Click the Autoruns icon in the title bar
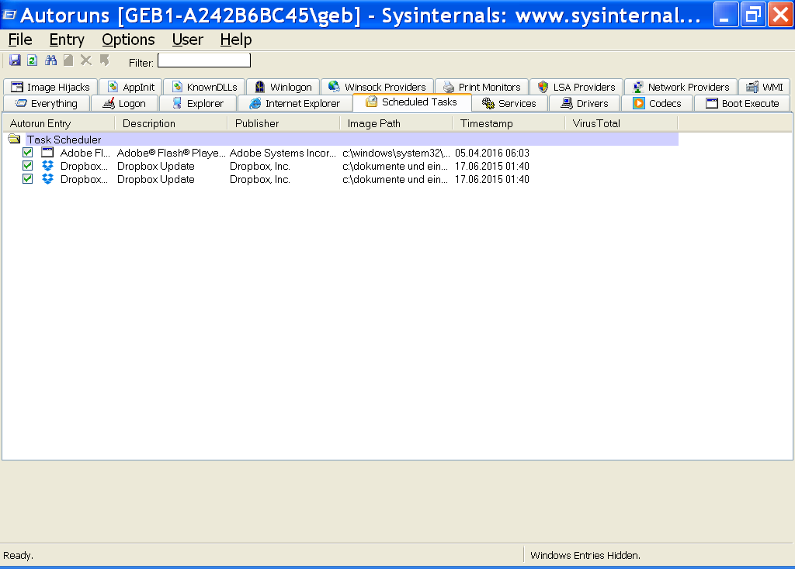This screenshot has width=795, height=569. [x=9, y=15]
